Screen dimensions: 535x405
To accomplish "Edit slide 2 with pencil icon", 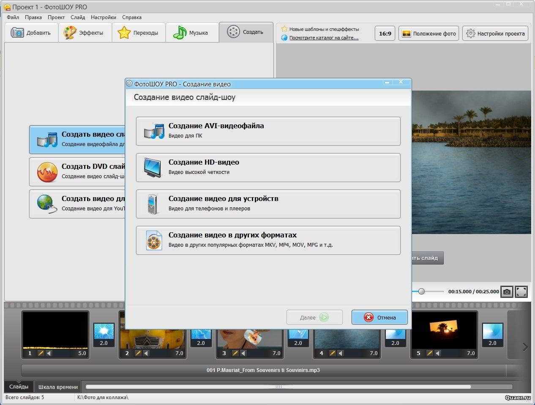I will [138, 353].
